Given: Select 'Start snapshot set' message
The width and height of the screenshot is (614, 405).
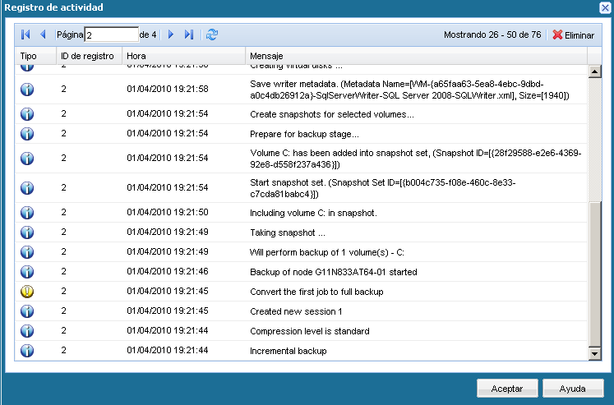Looking at the screenshot, I should coord(382,188).
